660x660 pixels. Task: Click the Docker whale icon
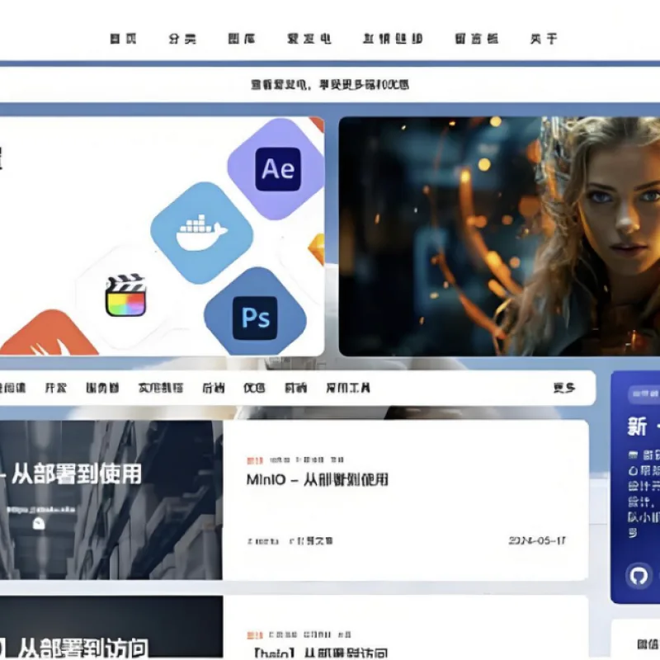point(201,233)
